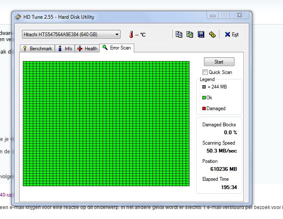283x219 pixels.
Task: Click the 50.3 MB/sec scanning speed value
Action: click(221, 151)
